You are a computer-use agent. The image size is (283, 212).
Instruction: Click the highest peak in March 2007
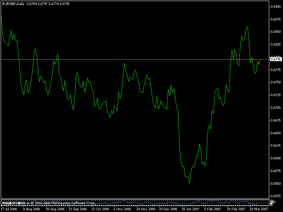(x=247, y=27)
